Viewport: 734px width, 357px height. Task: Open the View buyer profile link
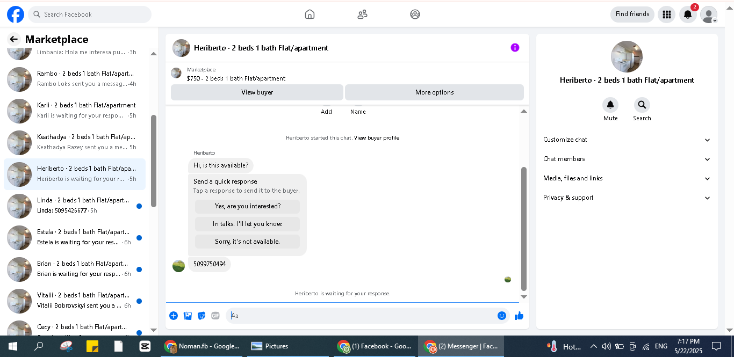pos(376,138)
